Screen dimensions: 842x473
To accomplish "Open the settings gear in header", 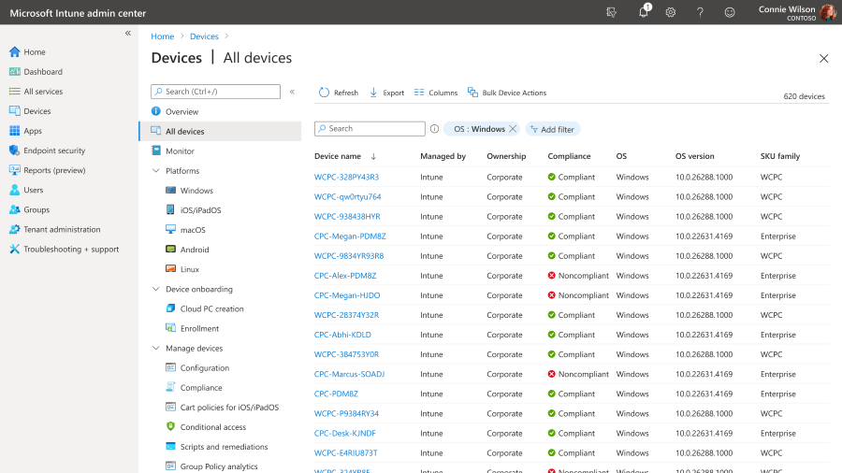I will tap(670, 12).
